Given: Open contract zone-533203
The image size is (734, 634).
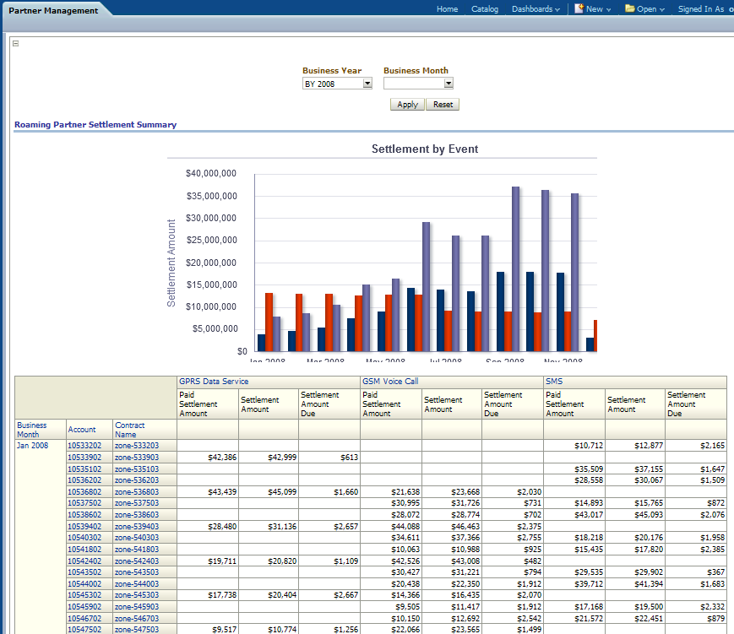Looking at the screenshot, I should [x=137, y=446].
